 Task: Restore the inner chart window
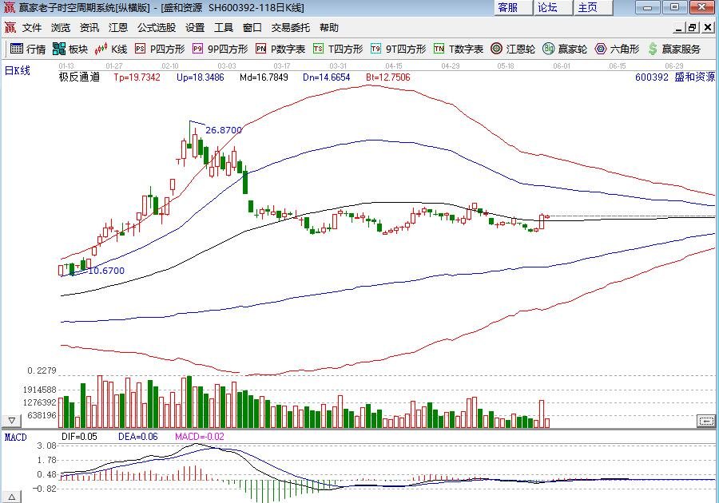pos(693,28)
